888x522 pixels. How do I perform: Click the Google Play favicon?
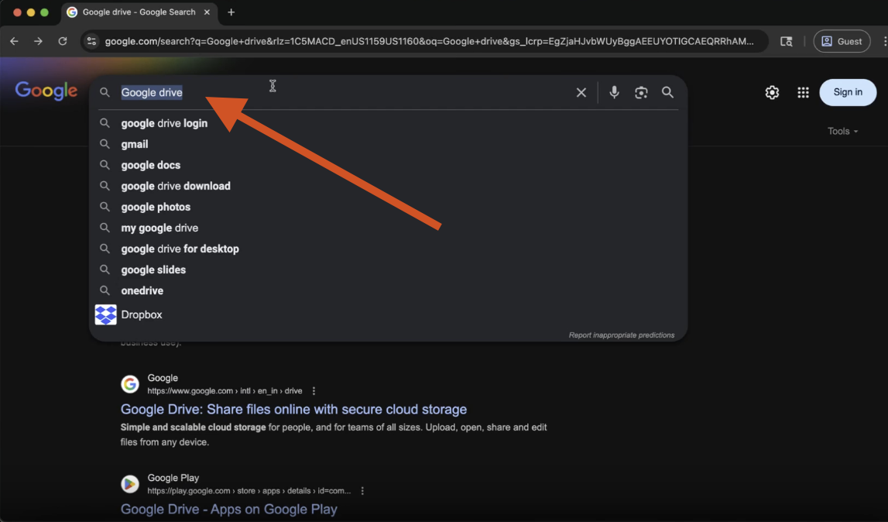click(x=130, y=484)
